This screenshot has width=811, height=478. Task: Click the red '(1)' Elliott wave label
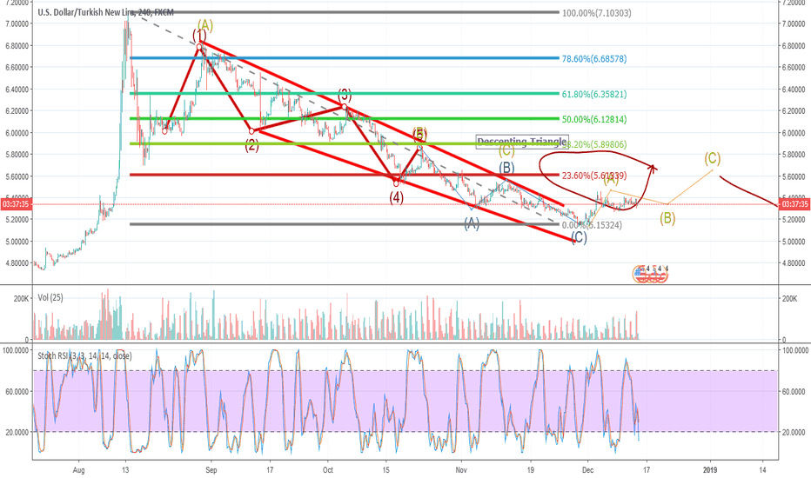coord(199,35)
